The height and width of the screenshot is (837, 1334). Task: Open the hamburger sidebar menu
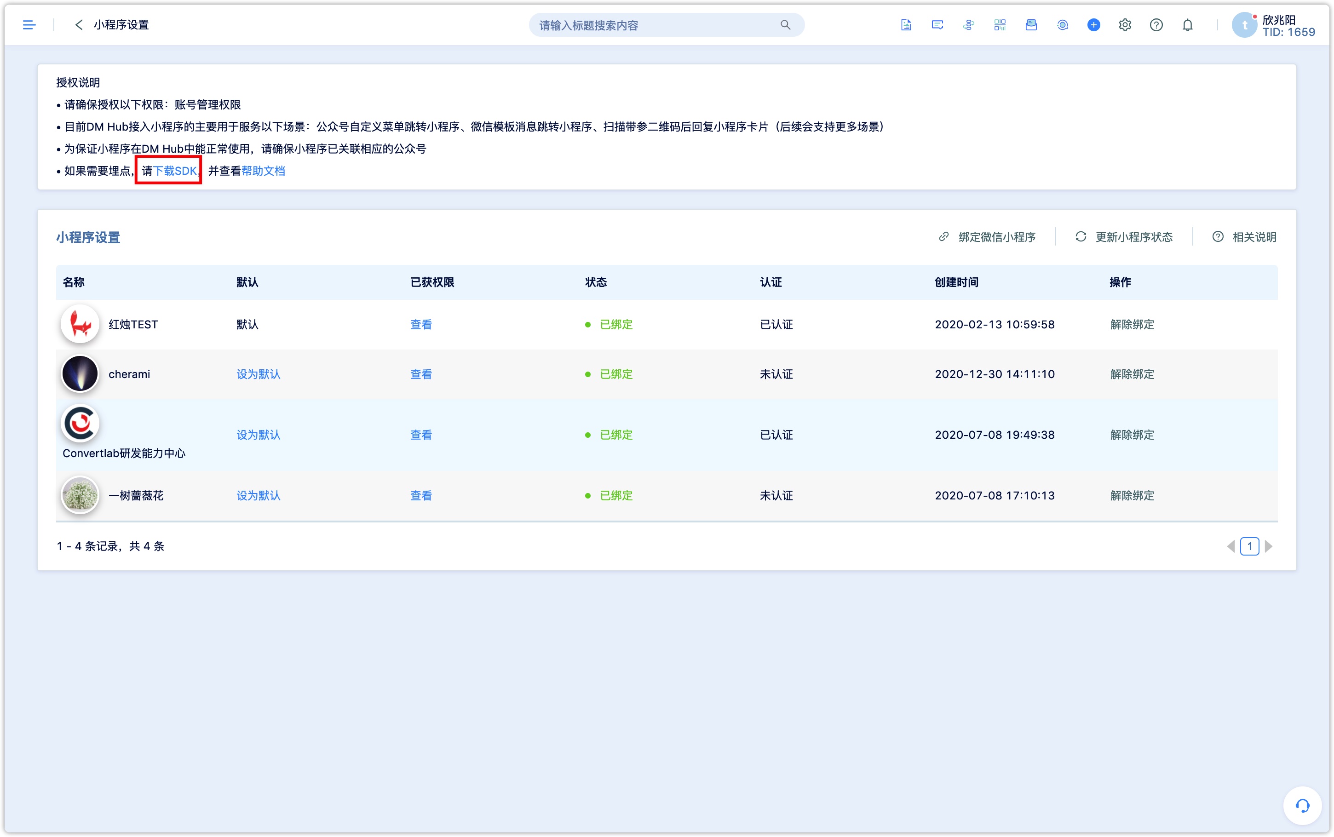(x=29, y=25)
